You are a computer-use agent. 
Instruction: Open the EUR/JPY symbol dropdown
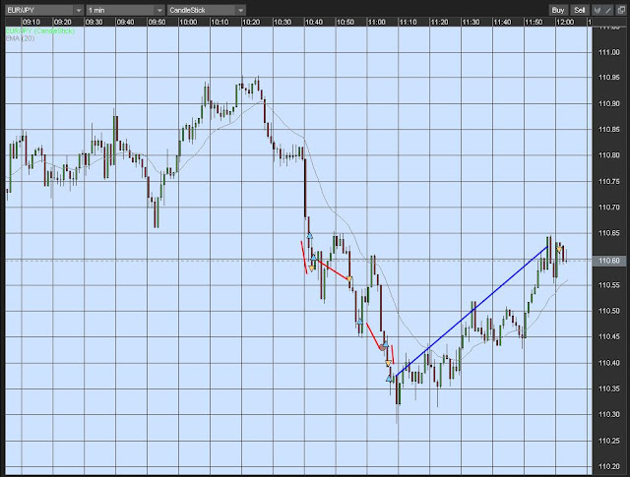point(44,10)
